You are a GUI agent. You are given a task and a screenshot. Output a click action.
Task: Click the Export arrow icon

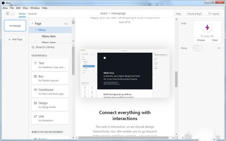point(210,14)
